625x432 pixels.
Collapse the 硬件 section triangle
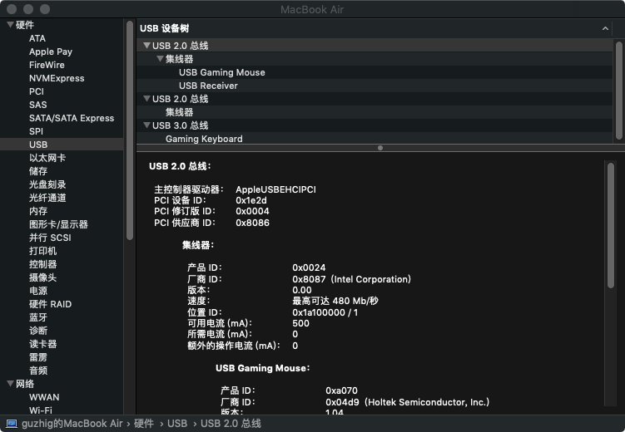[10, 25]
